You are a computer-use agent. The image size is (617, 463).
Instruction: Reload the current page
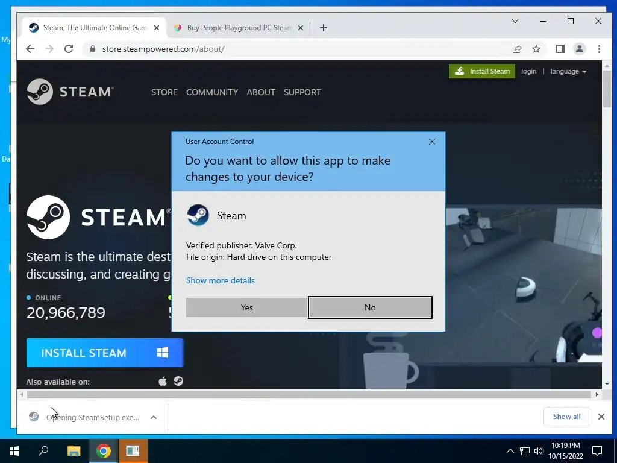69,49
